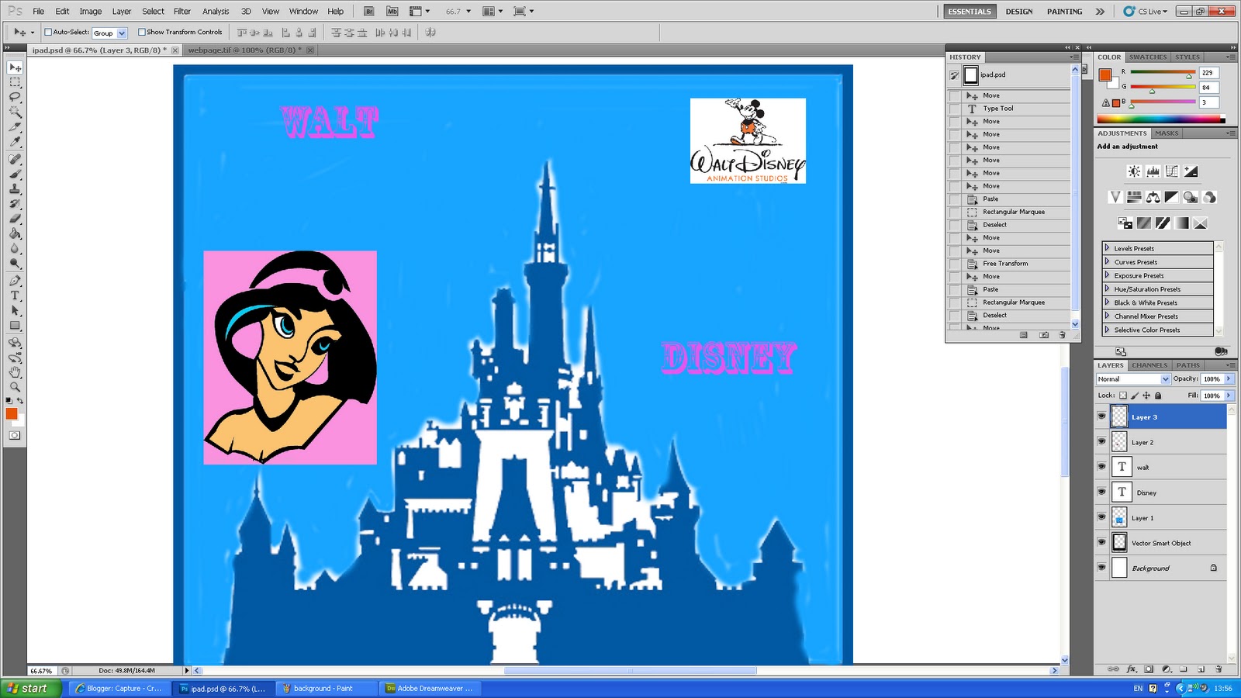
Task: Select the Eraser tool
Action: coord(15,219)
